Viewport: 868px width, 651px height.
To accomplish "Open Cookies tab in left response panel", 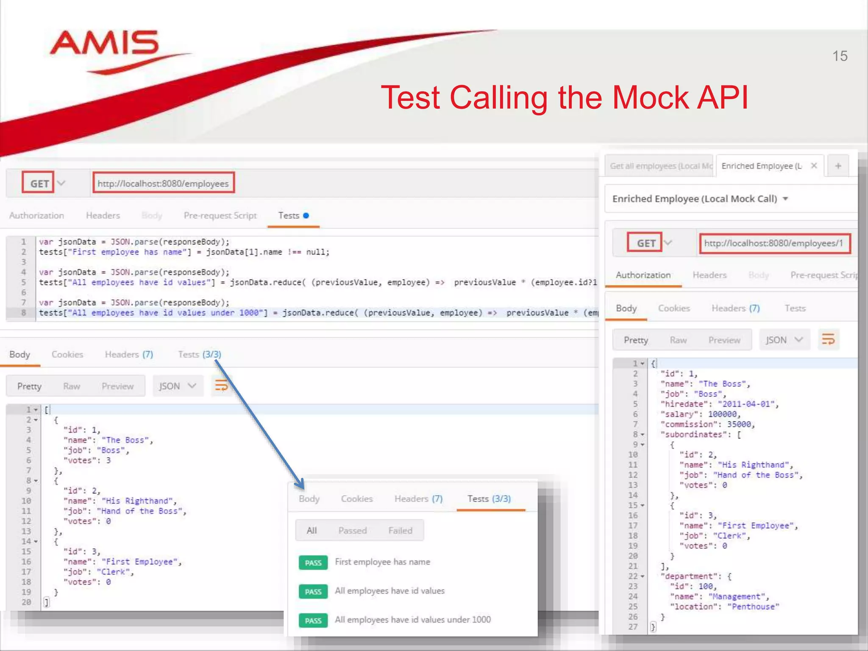I will (67, 354).
